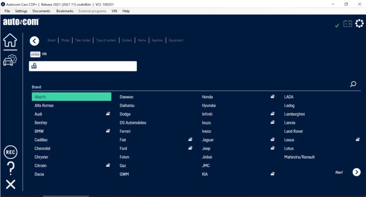Screen dimensions: 366x197
Task: Click the battery status icon
Action: pyautogui.click(x=348, y=24)
